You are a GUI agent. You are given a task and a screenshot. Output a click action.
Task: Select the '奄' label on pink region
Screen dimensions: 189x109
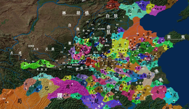(158, 92)
